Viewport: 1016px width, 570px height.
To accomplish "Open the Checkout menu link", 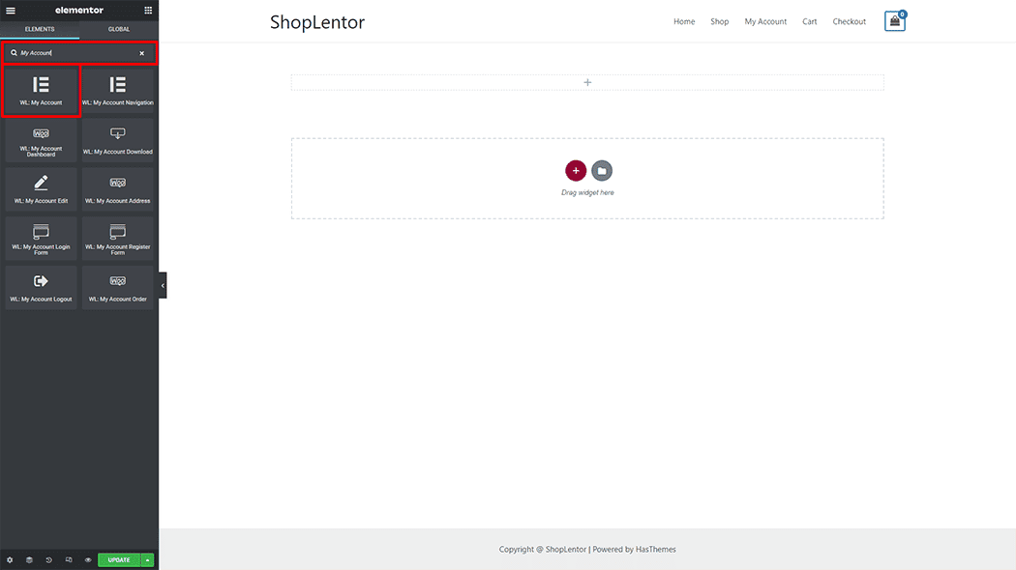I will pyautogui.click(x=849, y=21).
